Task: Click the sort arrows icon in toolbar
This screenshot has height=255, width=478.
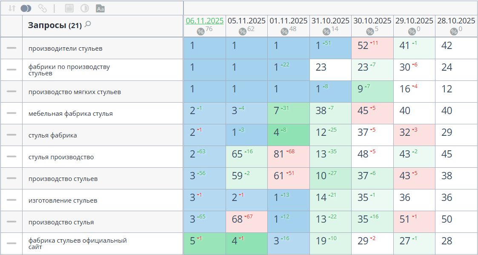Action: (x=11, y=8)
